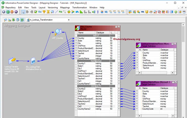The image size is (187, 118).
Task: Click the Aggregator sigma toolbar icon
Action: coord(48,12)
